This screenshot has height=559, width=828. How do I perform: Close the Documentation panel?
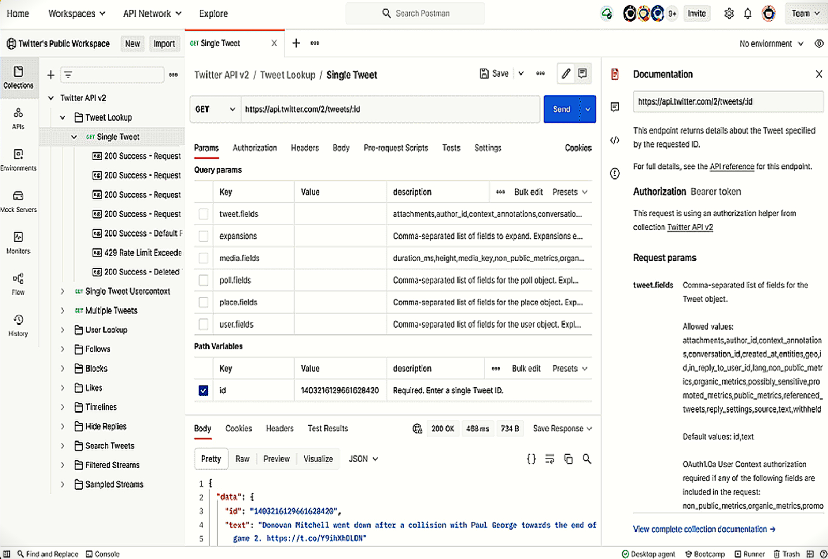click(819, 74)
